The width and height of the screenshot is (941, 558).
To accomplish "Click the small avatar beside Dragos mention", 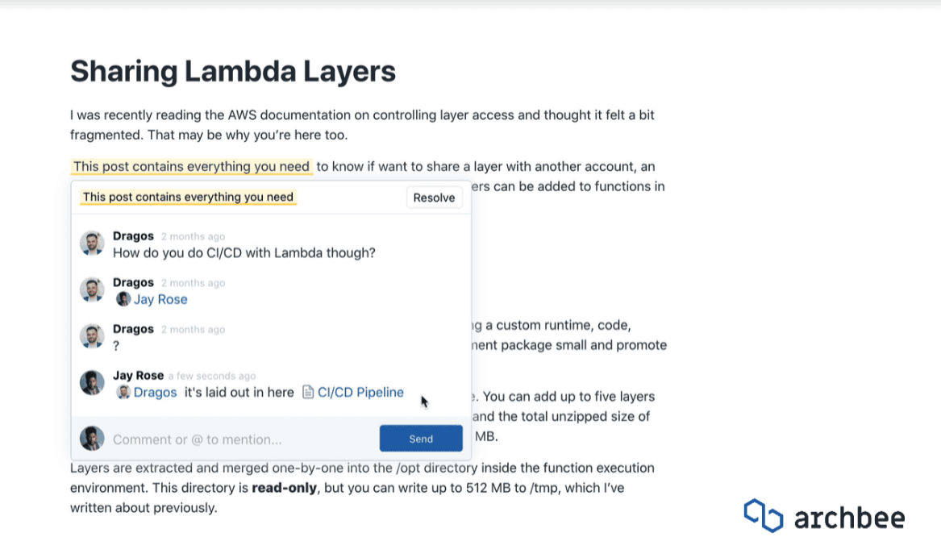I will pos(123,393).
